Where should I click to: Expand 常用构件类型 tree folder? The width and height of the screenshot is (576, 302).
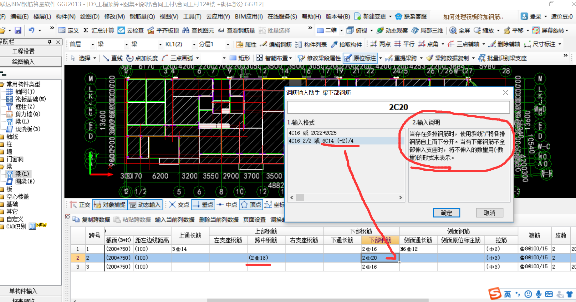click(3, 84)
